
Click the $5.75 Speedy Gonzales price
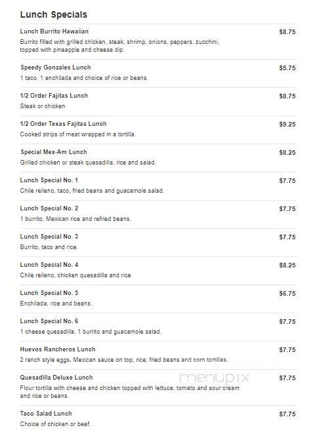[287, 68]
